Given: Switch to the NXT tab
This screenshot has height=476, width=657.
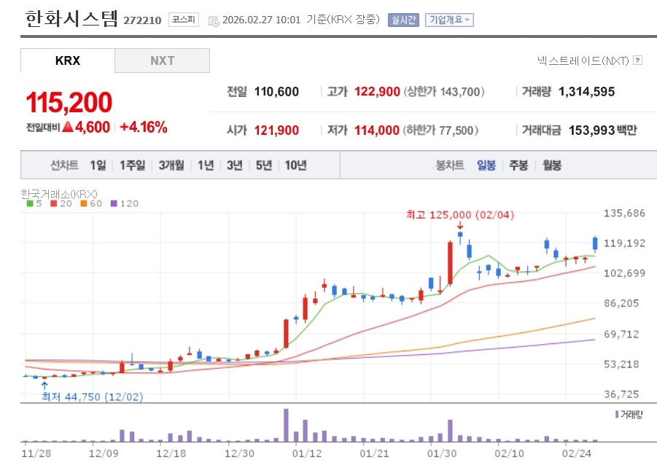Looking at the screenshot, I should (x=162, y=61).
